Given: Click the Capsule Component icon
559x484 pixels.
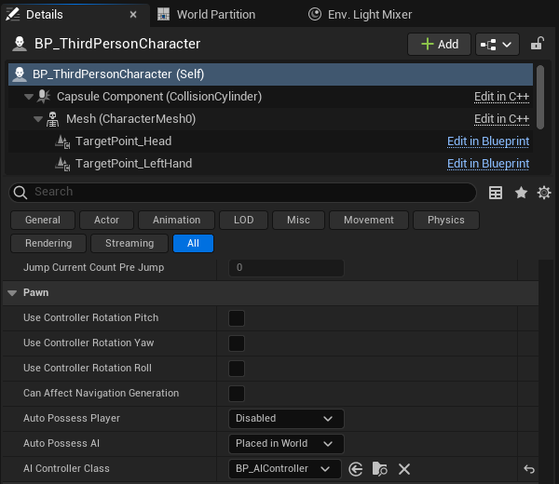Looking at the screenshot, I should coord(44,96).
